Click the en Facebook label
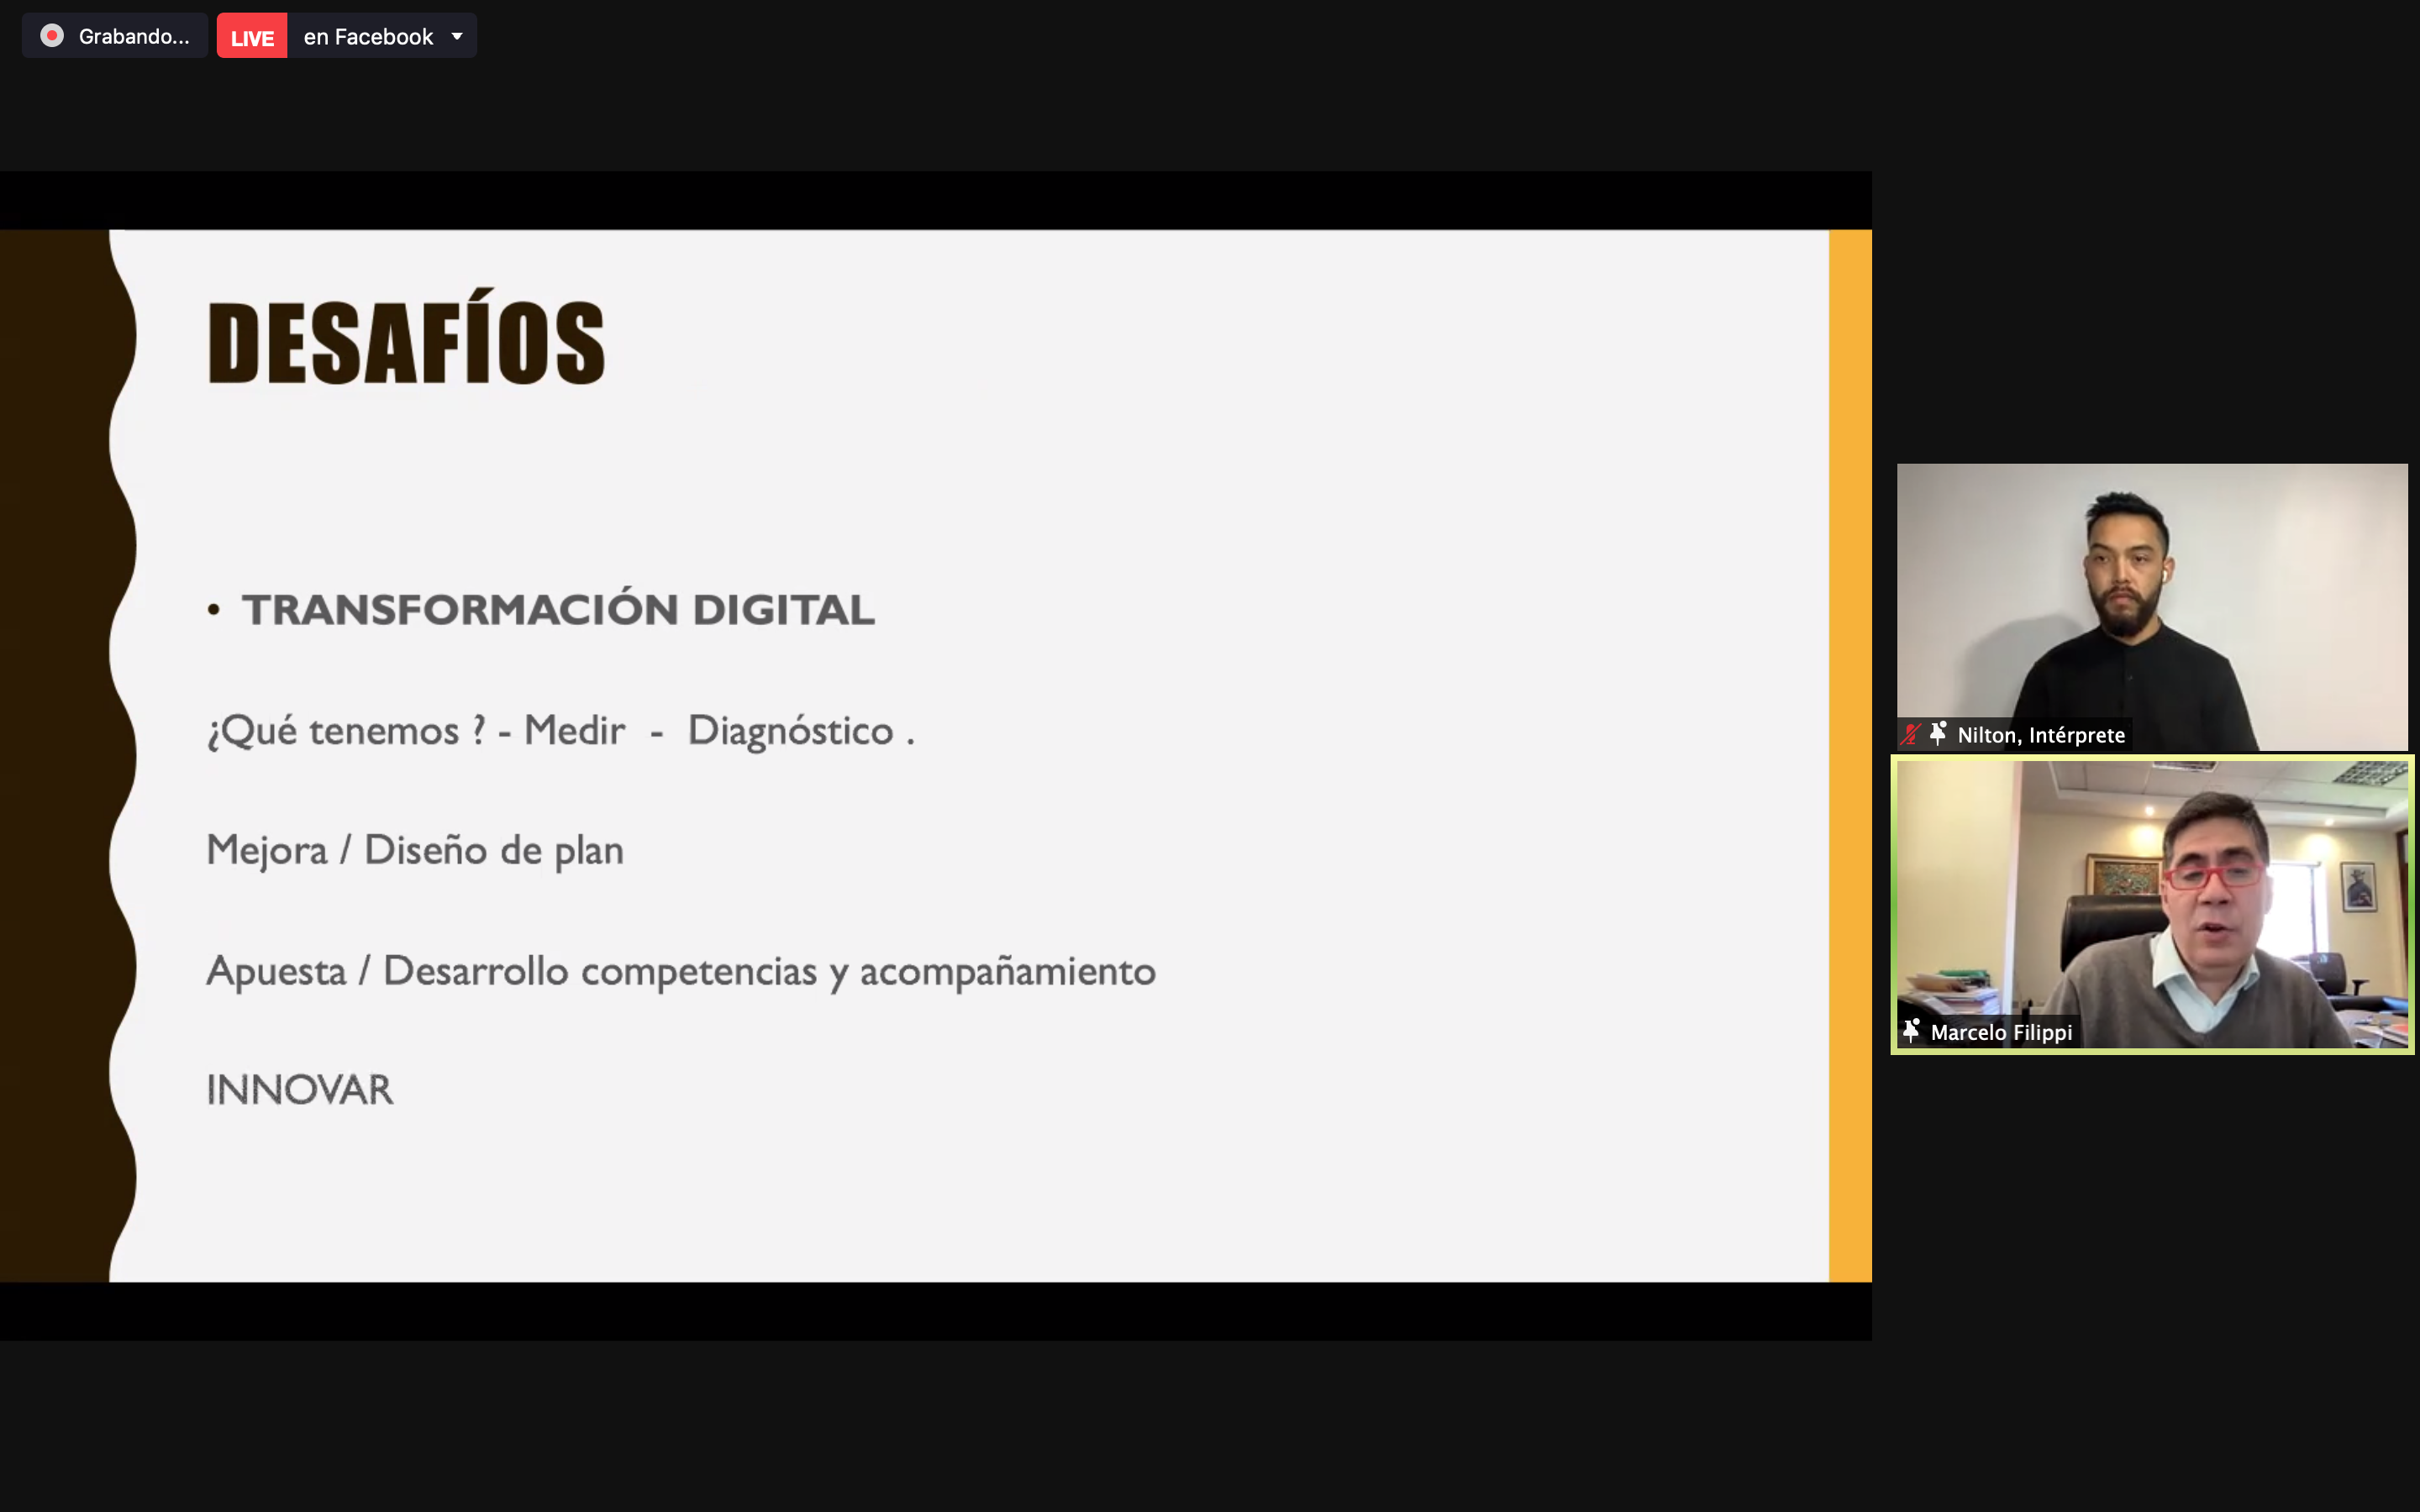This screenshot has height=1512, width=2420. 368,37
